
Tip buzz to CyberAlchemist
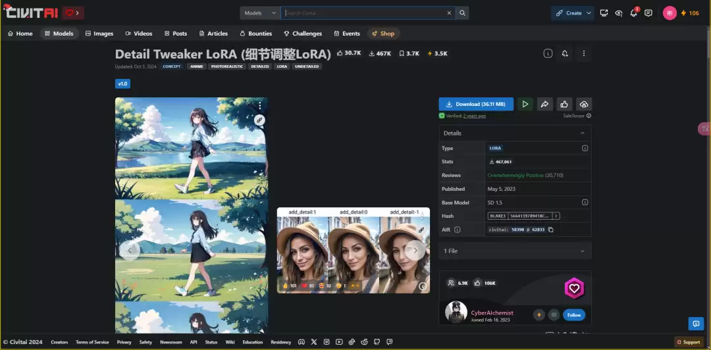pos(539,314)
